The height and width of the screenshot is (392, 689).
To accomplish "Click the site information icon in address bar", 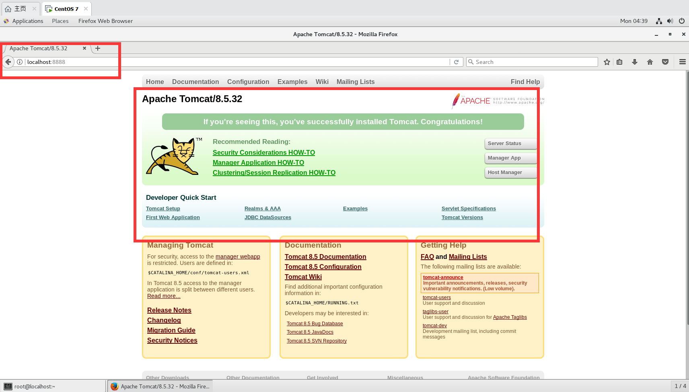I will click(20, 62).
